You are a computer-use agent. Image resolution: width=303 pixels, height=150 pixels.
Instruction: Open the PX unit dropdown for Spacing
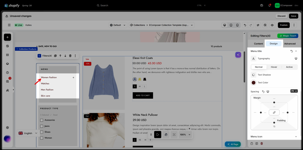[294, 91]
